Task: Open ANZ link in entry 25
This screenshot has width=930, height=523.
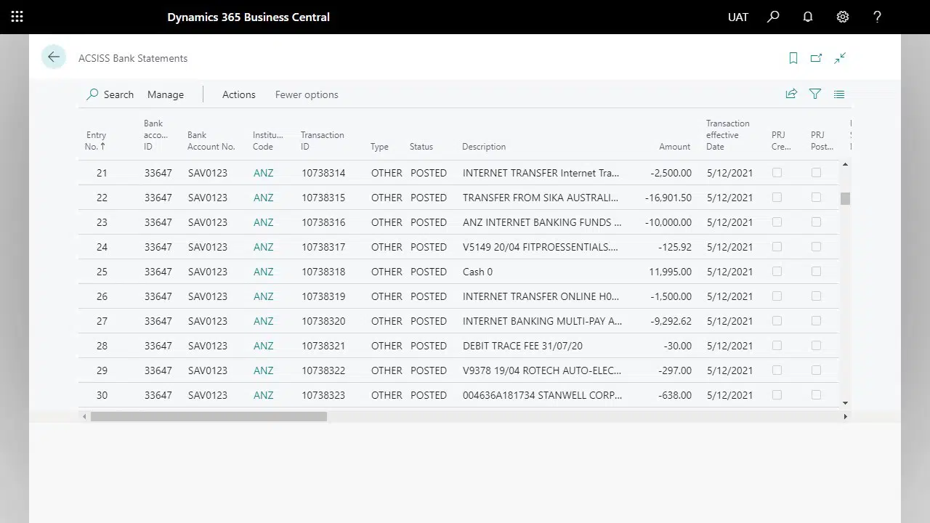Action: 264,272
